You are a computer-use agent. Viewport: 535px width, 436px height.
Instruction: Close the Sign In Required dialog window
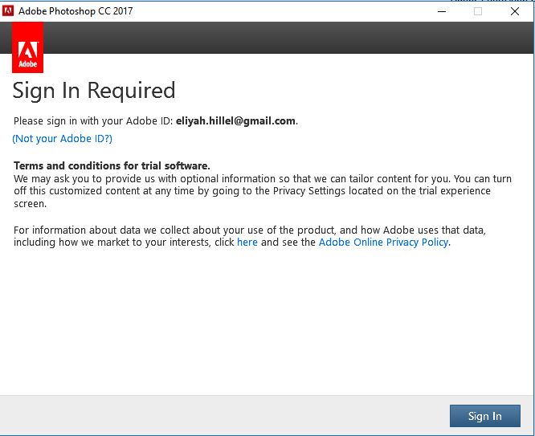(515, 11)
